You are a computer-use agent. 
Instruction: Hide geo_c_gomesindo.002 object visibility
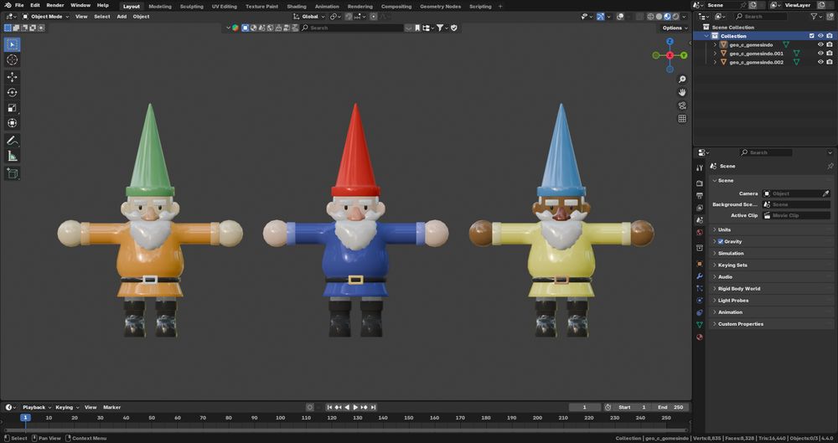(820, 62)
